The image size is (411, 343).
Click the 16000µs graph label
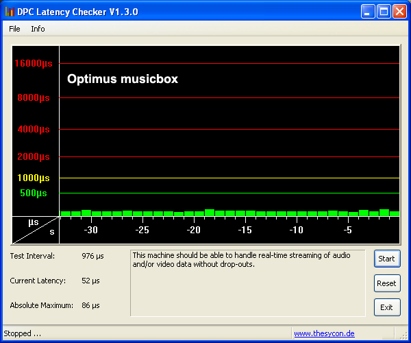pyautogui.click(x=34, y=63)
